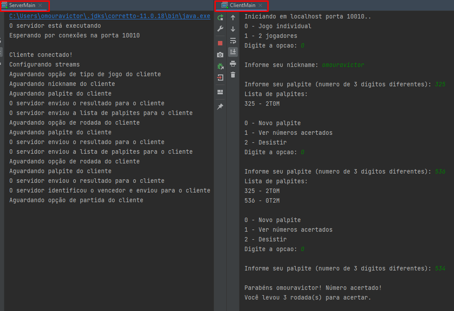
Task: Click the '536 - 0T2M' result line
Action: (x=262, y=200)
